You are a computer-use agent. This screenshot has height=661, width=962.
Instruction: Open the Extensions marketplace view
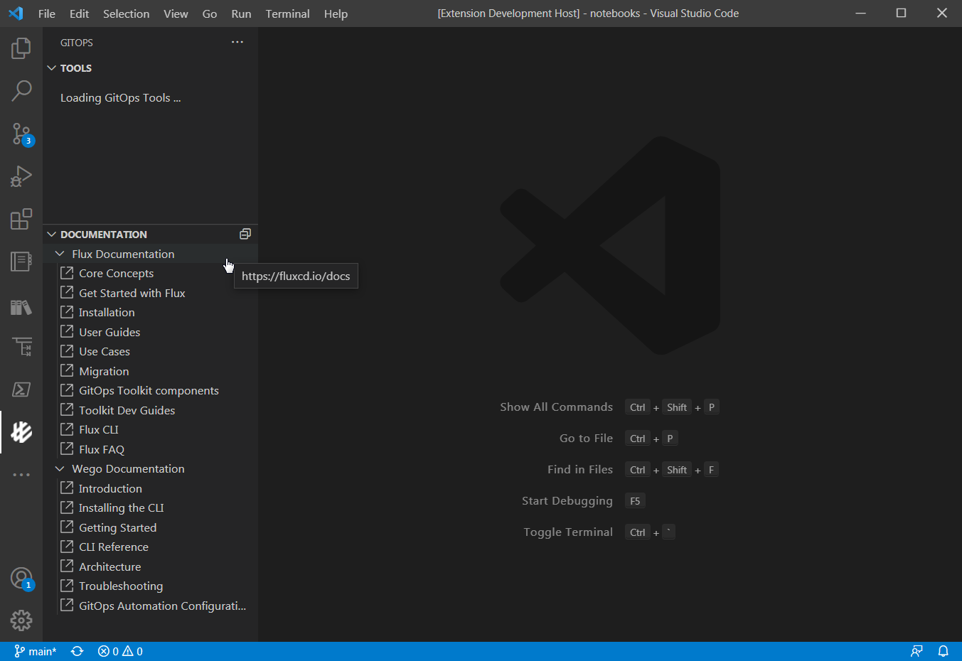(21, 219)
